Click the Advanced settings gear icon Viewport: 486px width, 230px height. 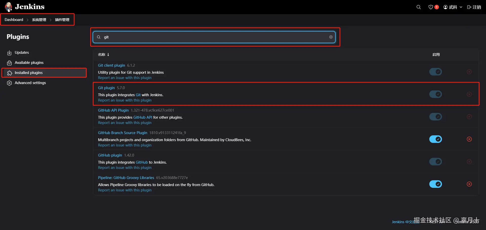tap(9, 83)
